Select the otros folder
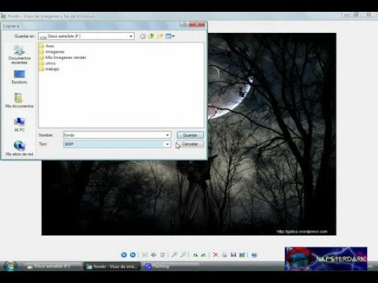 [47, 63]
